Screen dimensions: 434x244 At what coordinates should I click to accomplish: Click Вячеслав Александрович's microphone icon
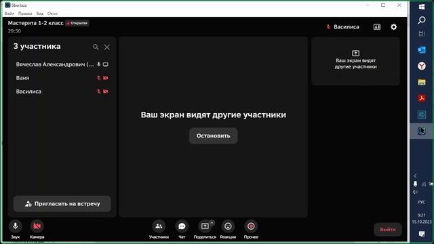coord(98,64)
